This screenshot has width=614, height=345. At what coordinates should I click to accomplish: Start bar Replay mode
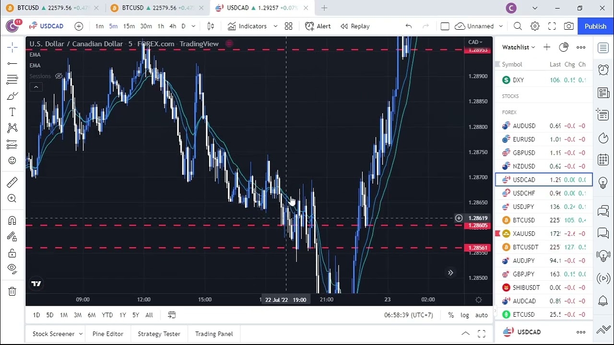355,26
